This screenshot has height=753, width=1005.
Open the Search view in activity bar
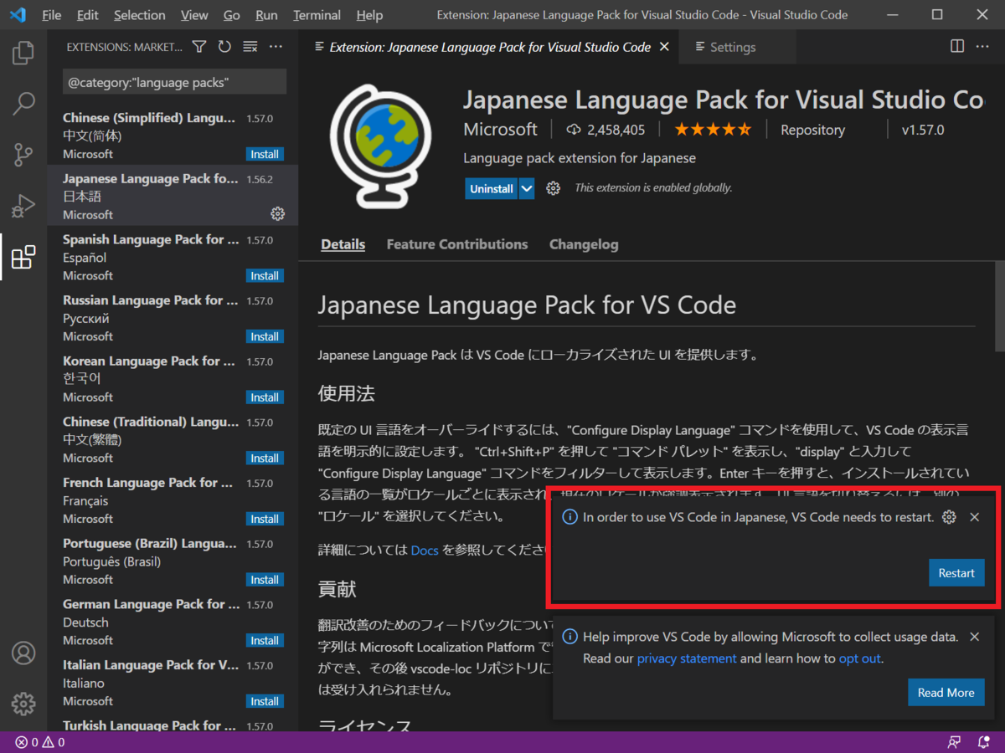[x=23, y=104]
